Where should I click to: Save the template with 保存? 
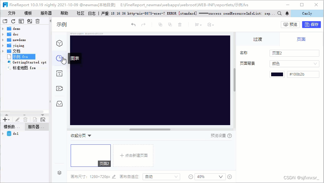[311, 25]
